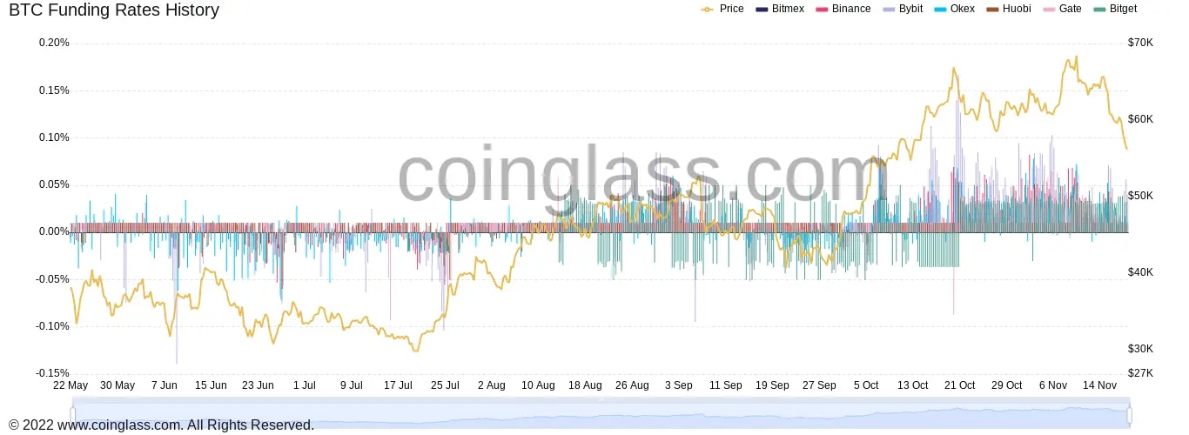Viewport: 1189px width, 435px height.
Task: Click the BTC Funding Rates History title
Action: (x=114, y=10)
